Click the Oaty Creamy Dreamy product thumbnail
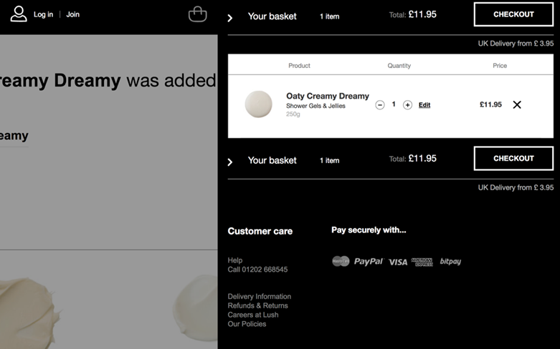560x349 pixels. 259,104
